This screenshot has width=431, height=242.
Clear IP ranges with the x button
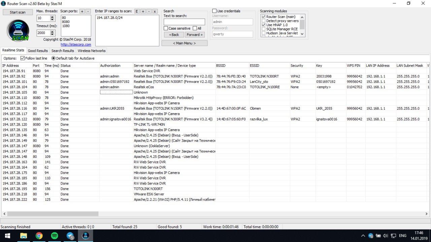(155, 11)
